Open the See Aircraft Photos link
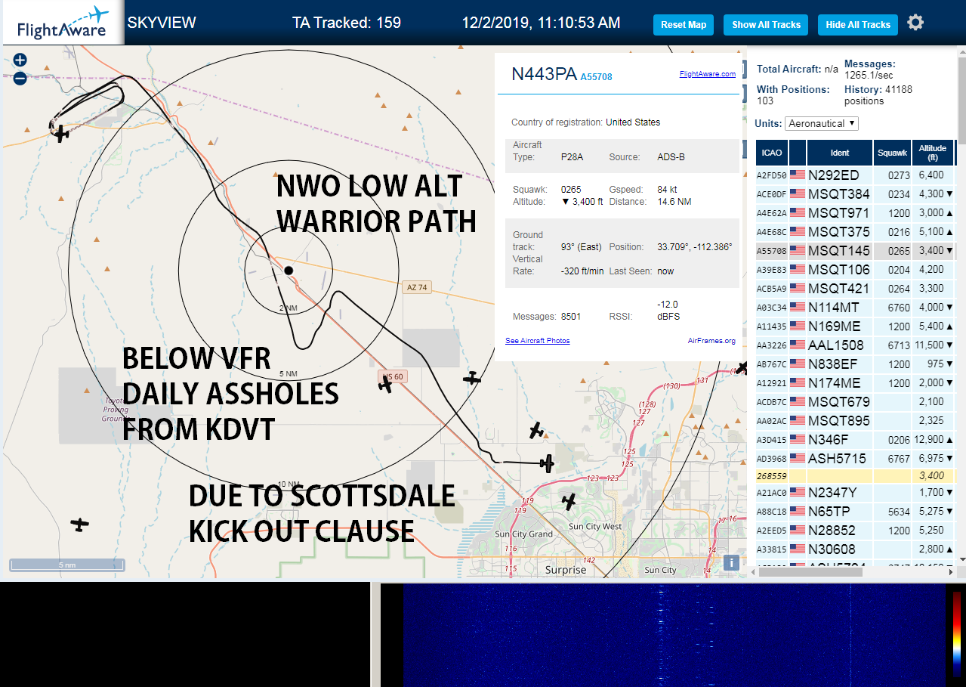966x687 pixels. (538, 341)
